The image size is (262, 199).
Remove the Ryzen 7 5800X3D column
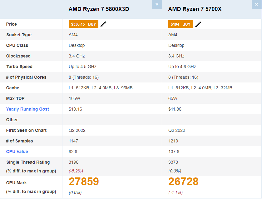point(157,4)
